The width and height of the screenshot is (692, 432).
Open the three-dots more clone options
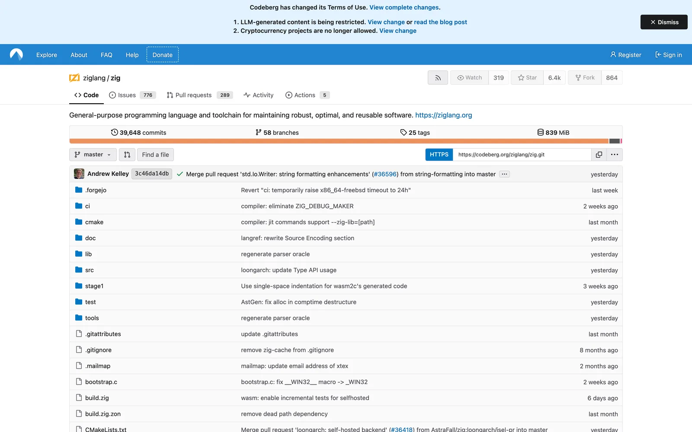[x=615, y=155]
